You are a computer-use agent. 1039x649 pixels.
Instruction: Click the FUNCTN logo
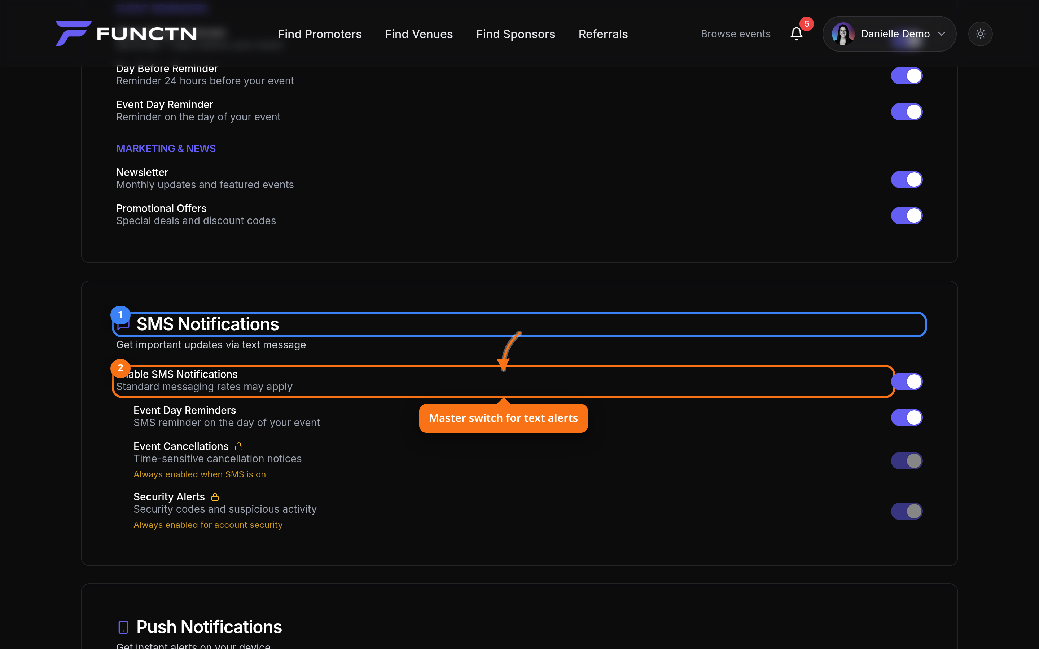click(x=126, y=34)
